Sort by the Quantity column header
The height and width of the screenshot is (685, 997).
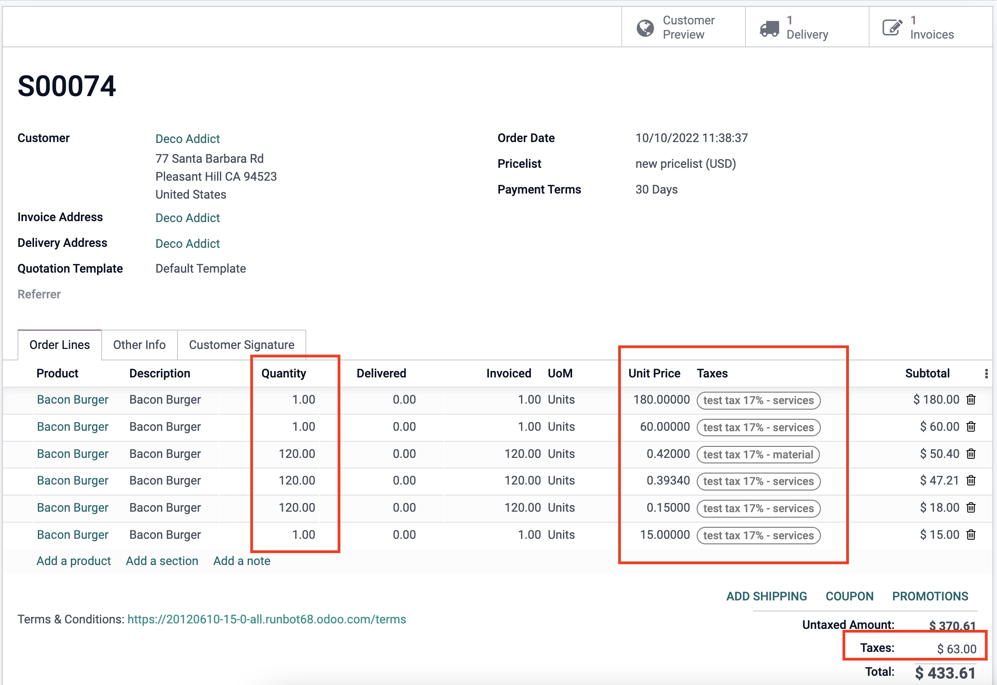(284, 373)
